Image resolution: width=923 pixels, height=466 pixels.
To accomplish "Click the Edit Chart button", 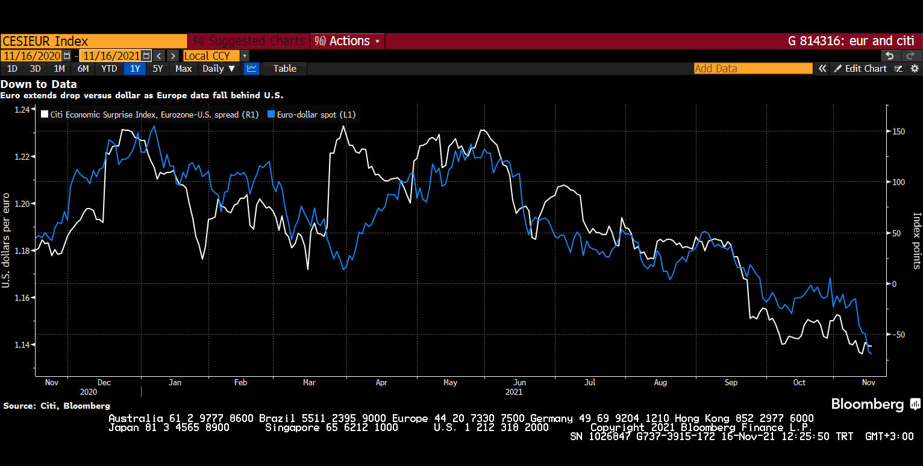I will [860, 69].
